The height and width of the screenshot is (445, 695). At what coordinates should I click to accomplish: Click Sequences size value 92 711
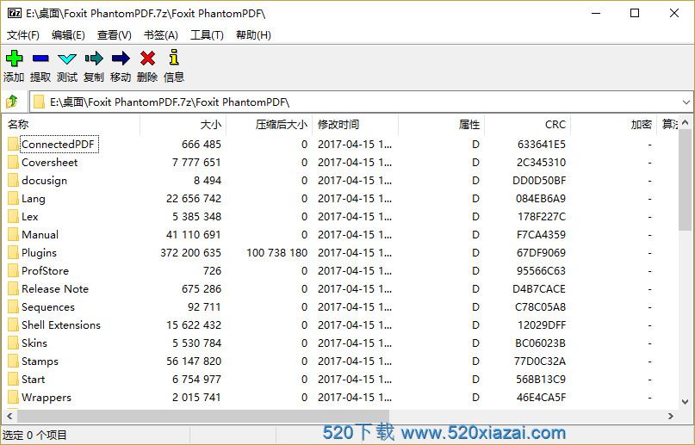(x=204, y=307)
